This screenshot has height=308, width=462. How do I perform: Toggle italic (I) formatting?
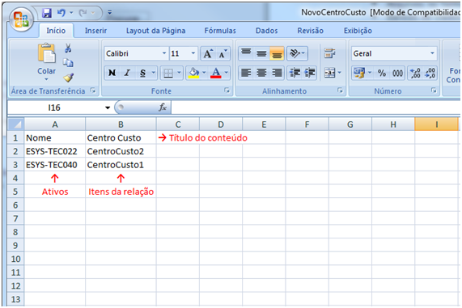[127, 73]
